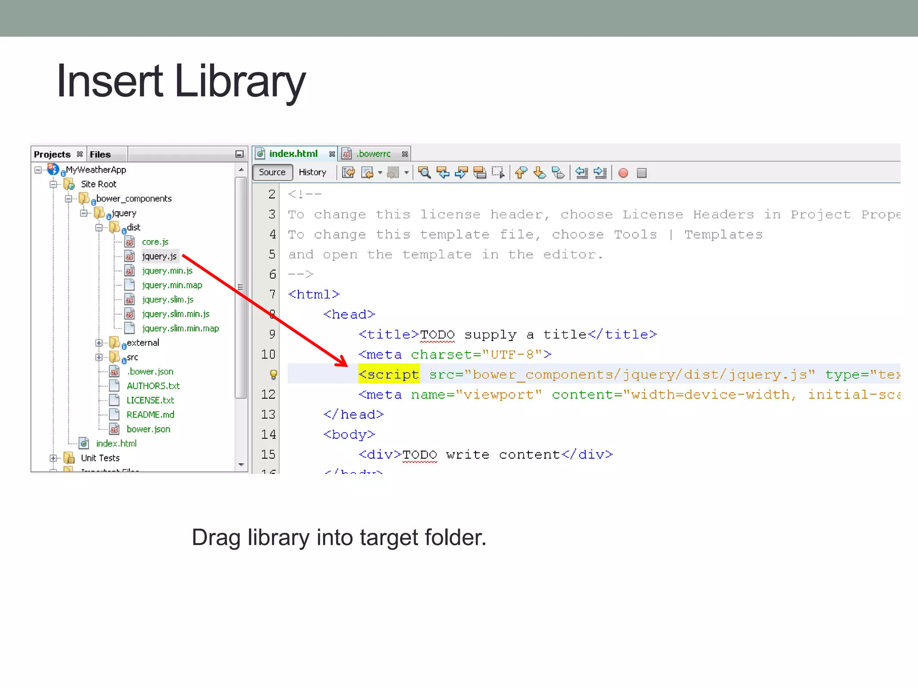Collapse the dist folder node

(x=99, y=228)
